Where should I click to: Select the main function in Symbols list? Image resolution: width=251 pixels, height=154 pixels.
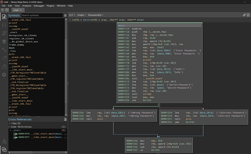[x=12, y=48]
